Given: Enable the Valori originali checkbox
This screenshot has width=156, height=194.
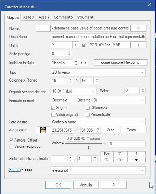Looking at the screenshot, I should tap(53, 114).
